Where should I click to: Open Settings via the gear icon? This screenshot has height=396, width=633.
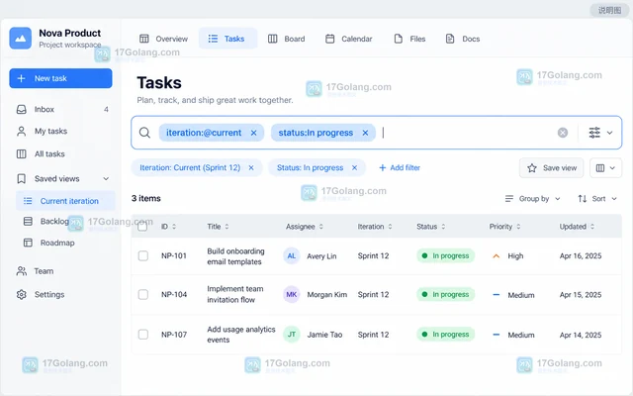pos(22,295)
